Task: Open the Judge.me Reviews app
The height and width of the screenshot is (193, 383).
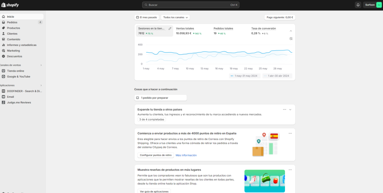Action: pyautogui.click(x=19, y=102)
